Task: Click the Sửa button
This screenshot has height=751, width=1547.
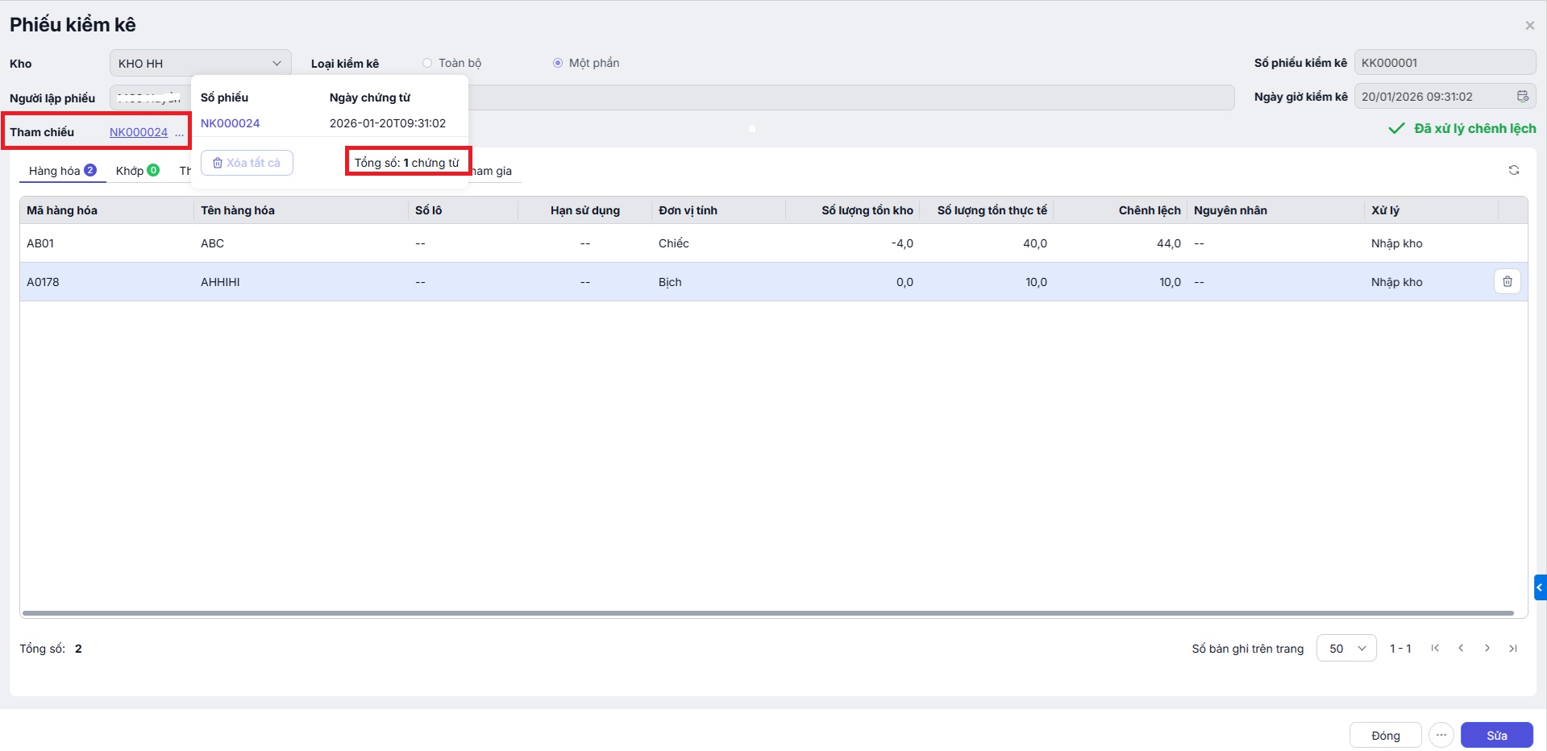Action: (x=1496, y=735)
